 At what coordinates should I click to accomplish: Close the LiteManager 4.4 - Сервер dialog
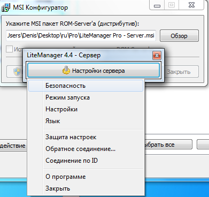(157, 56)
